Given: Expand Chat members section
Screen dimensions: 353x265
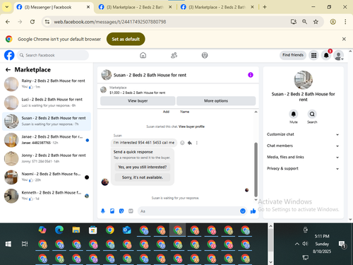Looking at the screenshot, I should tap(303, 146).
